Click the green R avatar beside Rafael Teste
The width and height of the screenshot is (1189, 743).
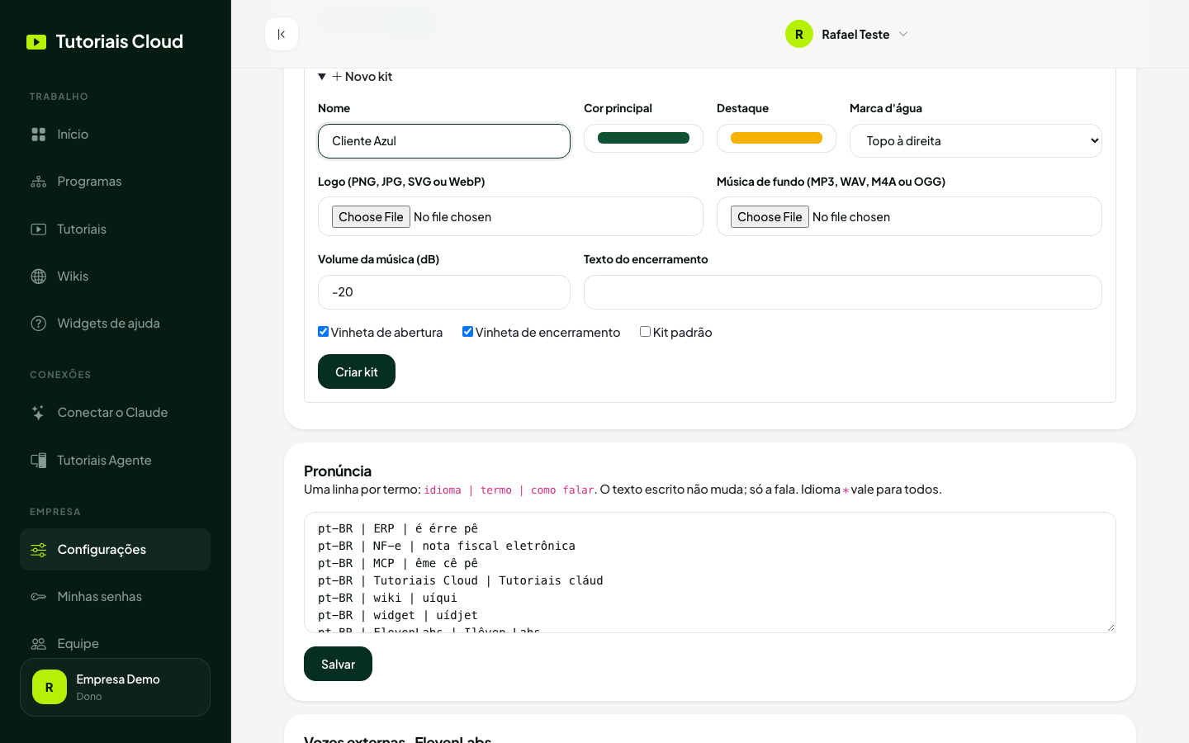point(799,34)
